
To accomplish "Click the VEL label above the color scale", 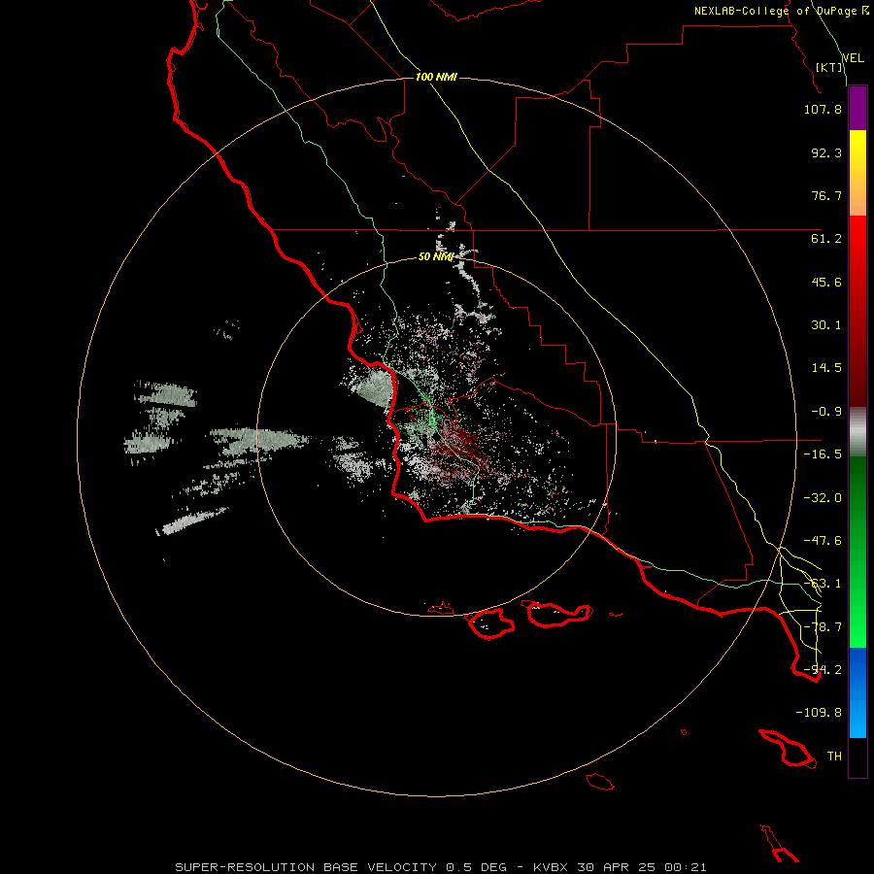I will pos(853,58).
